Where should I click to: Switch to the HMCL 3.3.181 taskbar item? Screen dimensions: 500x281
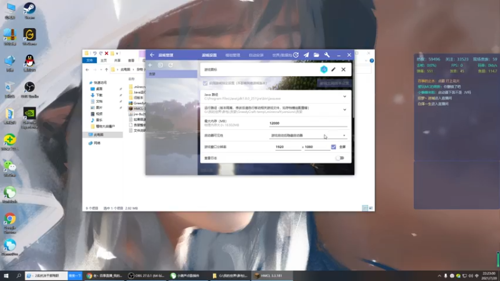(271, 275)
